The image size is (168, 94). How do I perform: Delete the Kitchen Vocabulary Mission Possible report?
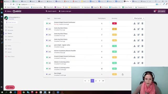click(x=142, y=52)
